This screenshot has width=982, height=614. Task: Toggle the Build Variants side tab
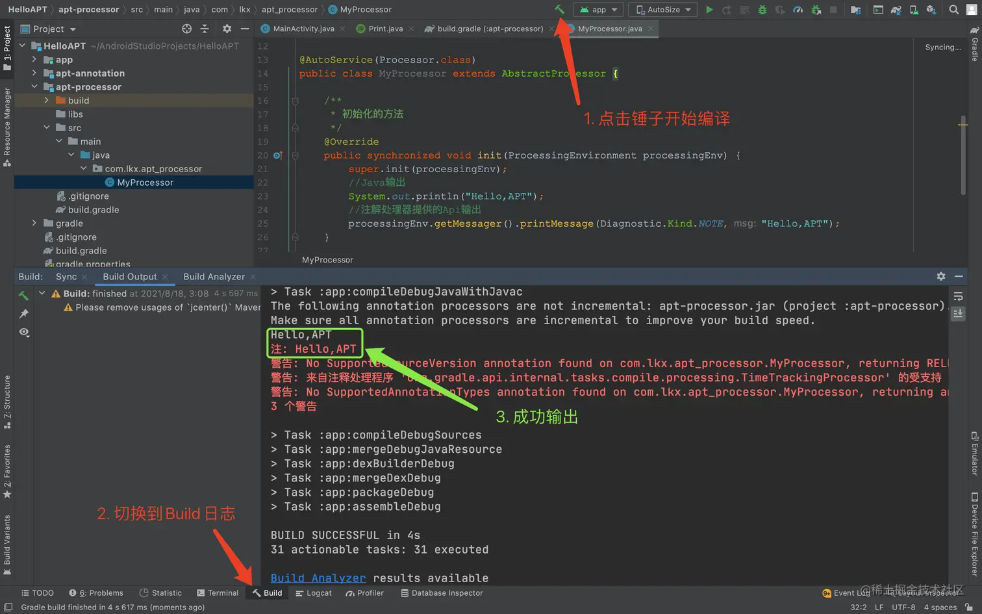point(7,544)
